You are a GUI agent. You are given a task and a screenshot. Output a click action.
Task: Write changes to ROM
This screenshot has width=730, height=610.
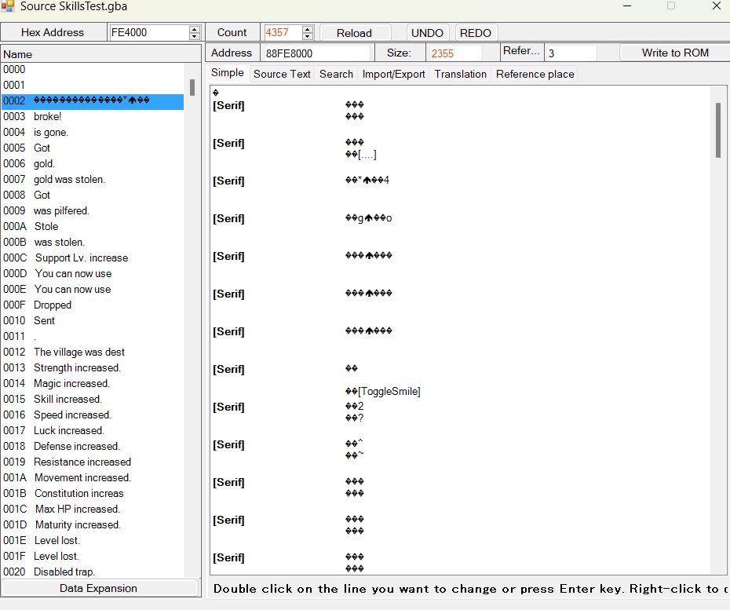675,53
